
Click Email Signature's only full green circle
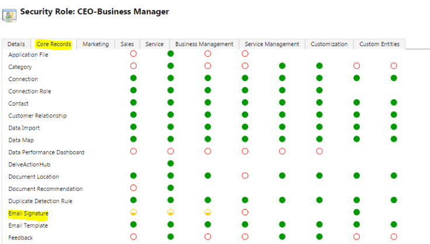pos(356,212)
